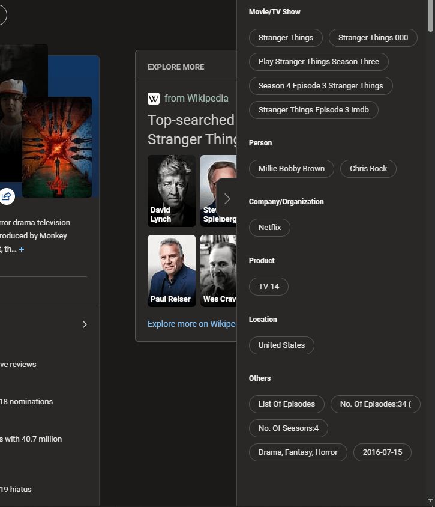Choose Season 4 Episode 3 Stranger Things
Viewport: 435px width, 507px height.
(x=320, y=86)
